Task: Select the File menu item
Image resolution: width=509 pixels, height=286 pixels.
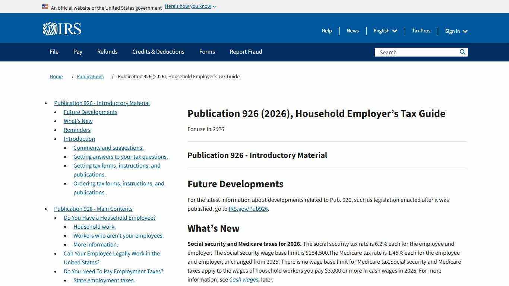Action: (x=54, y=52)
